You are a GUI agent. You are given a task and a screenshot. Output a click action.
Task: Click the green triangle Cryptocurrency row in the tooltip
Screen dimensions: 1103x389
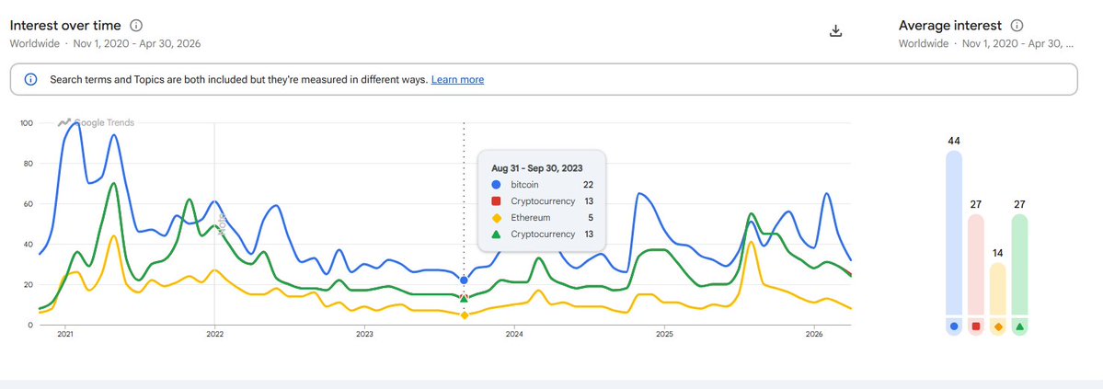click(x=541, y=235)
